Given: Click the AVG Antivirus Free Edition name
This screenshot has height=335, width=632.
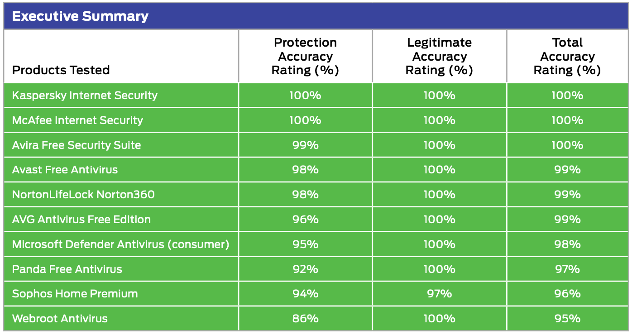Looking at the screenshot, I should 81,220.
